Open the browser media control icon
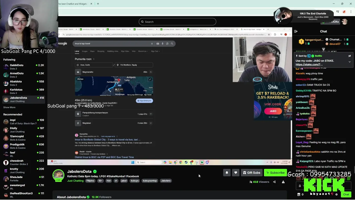Image resolution: width=355 pixels, height=200 pixels. [x=338, y=12]
